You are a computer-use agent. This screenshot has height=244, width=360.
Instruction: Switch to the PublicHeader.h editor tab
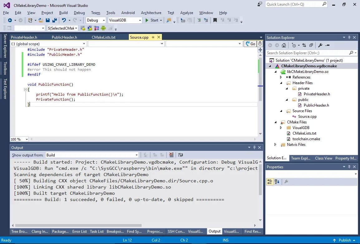coord(64,37)
